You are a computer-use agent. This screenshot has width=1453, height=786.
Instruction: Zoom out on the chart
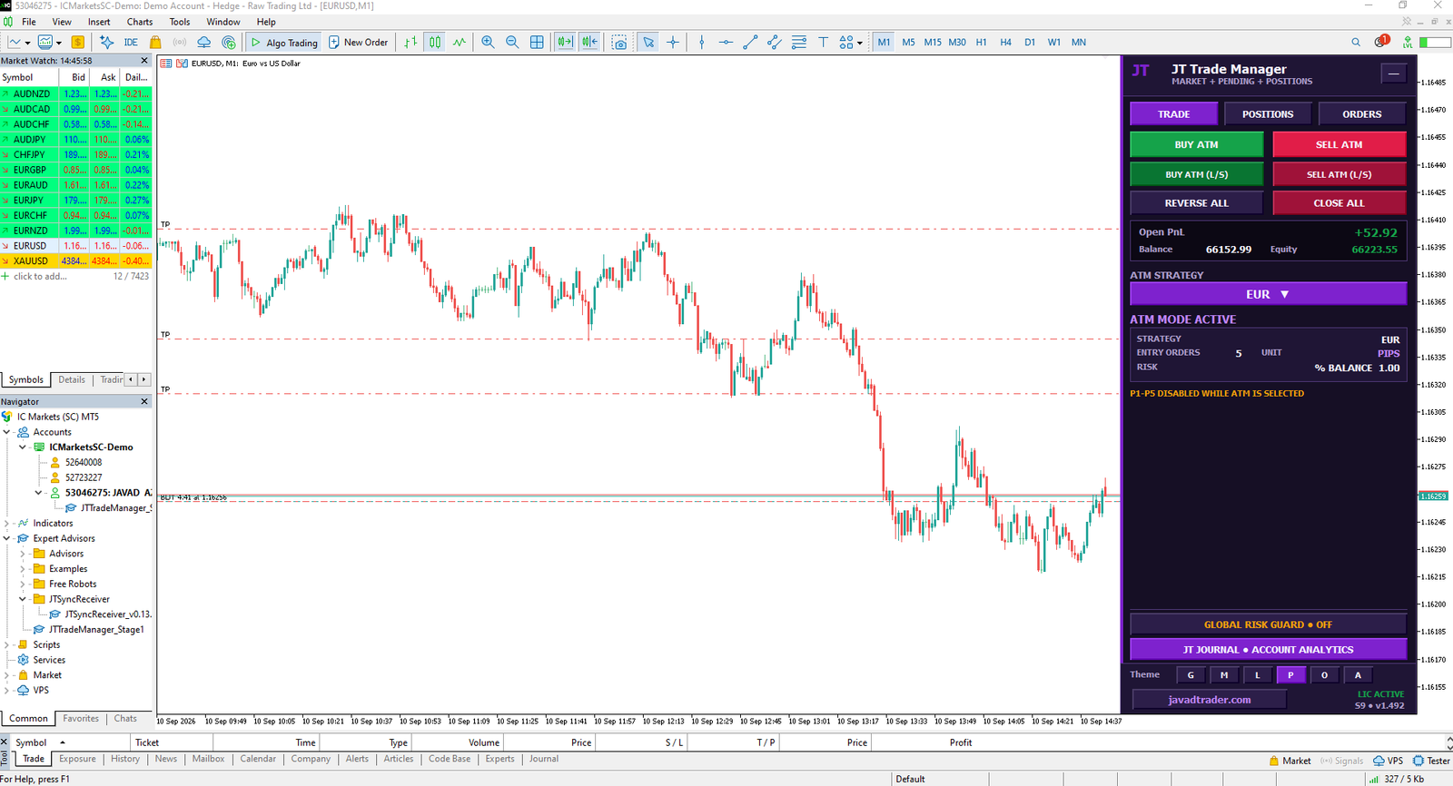[512, 42]
